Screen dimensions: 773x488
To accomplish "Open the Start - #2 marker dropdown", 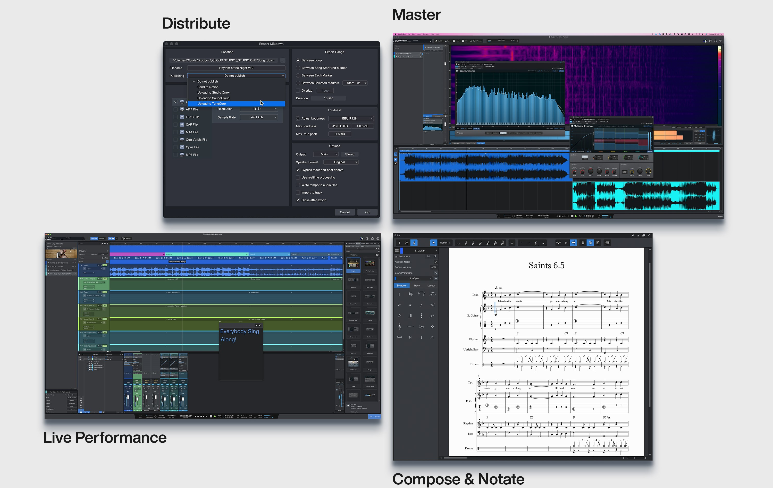I will [355, 83].
